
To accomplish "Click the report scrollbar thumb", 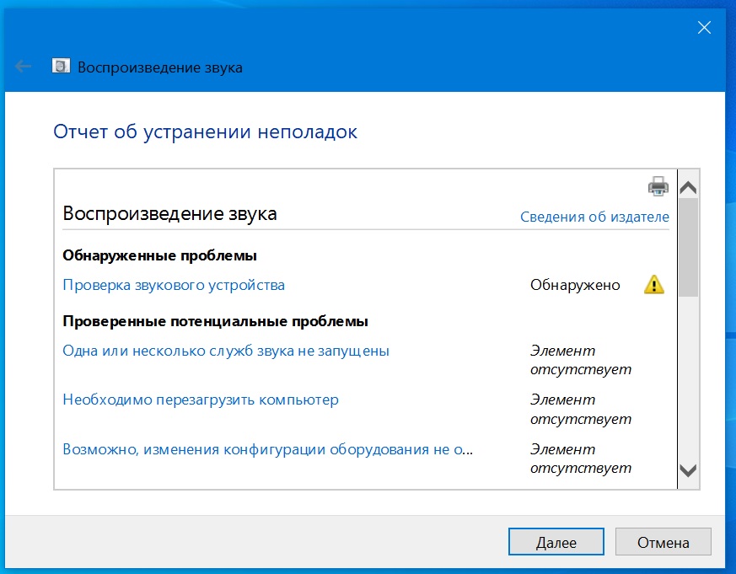I will 689,247.
